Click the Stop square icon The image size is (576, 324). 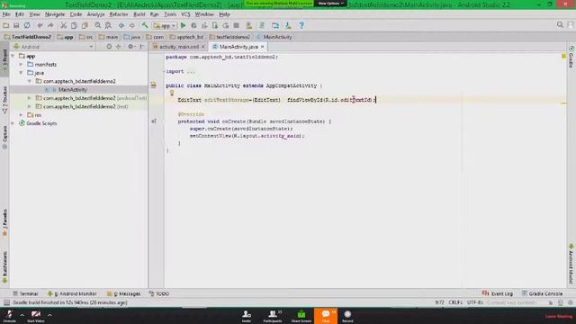coord(236,25)
